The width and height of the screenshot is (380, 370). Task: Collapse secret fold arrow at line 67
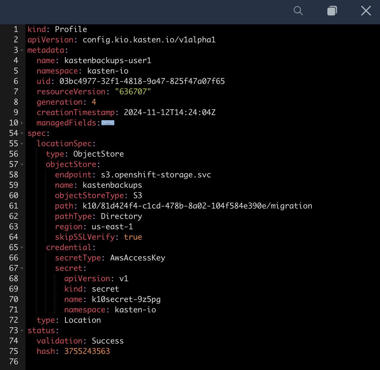pos(22,268)
